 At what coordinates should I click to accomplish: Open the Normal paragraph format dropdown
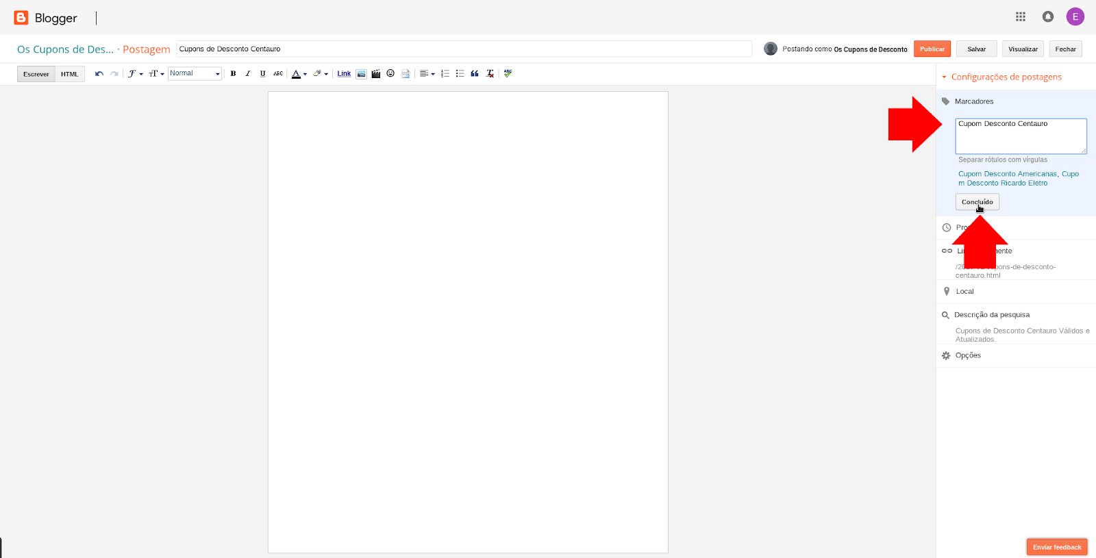195,73
